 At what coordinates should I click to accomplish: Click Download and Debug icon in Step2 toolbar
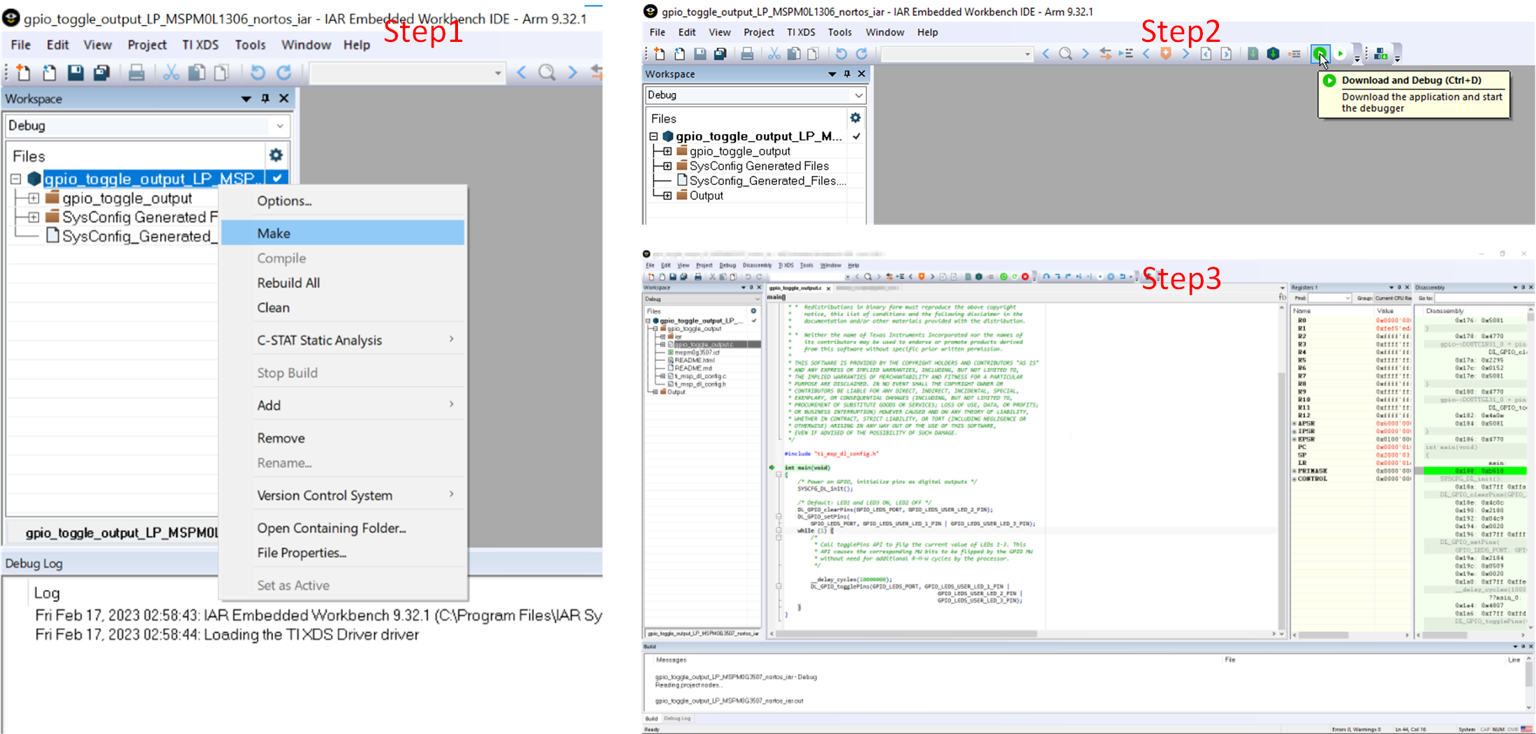pos(1320,53)
